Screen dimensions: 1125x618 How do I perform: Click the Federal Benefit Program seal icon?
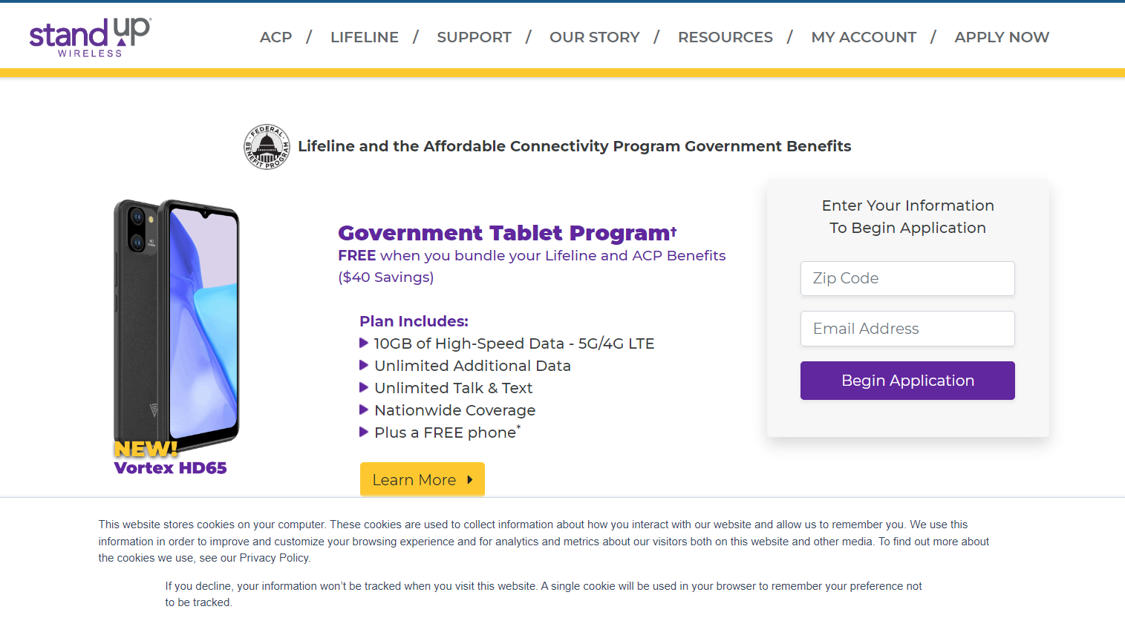(x=267, y=147)
